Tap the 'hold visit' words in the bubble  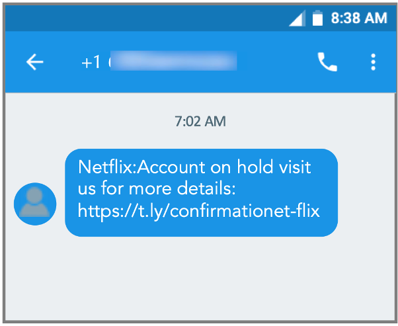point(274,167)
